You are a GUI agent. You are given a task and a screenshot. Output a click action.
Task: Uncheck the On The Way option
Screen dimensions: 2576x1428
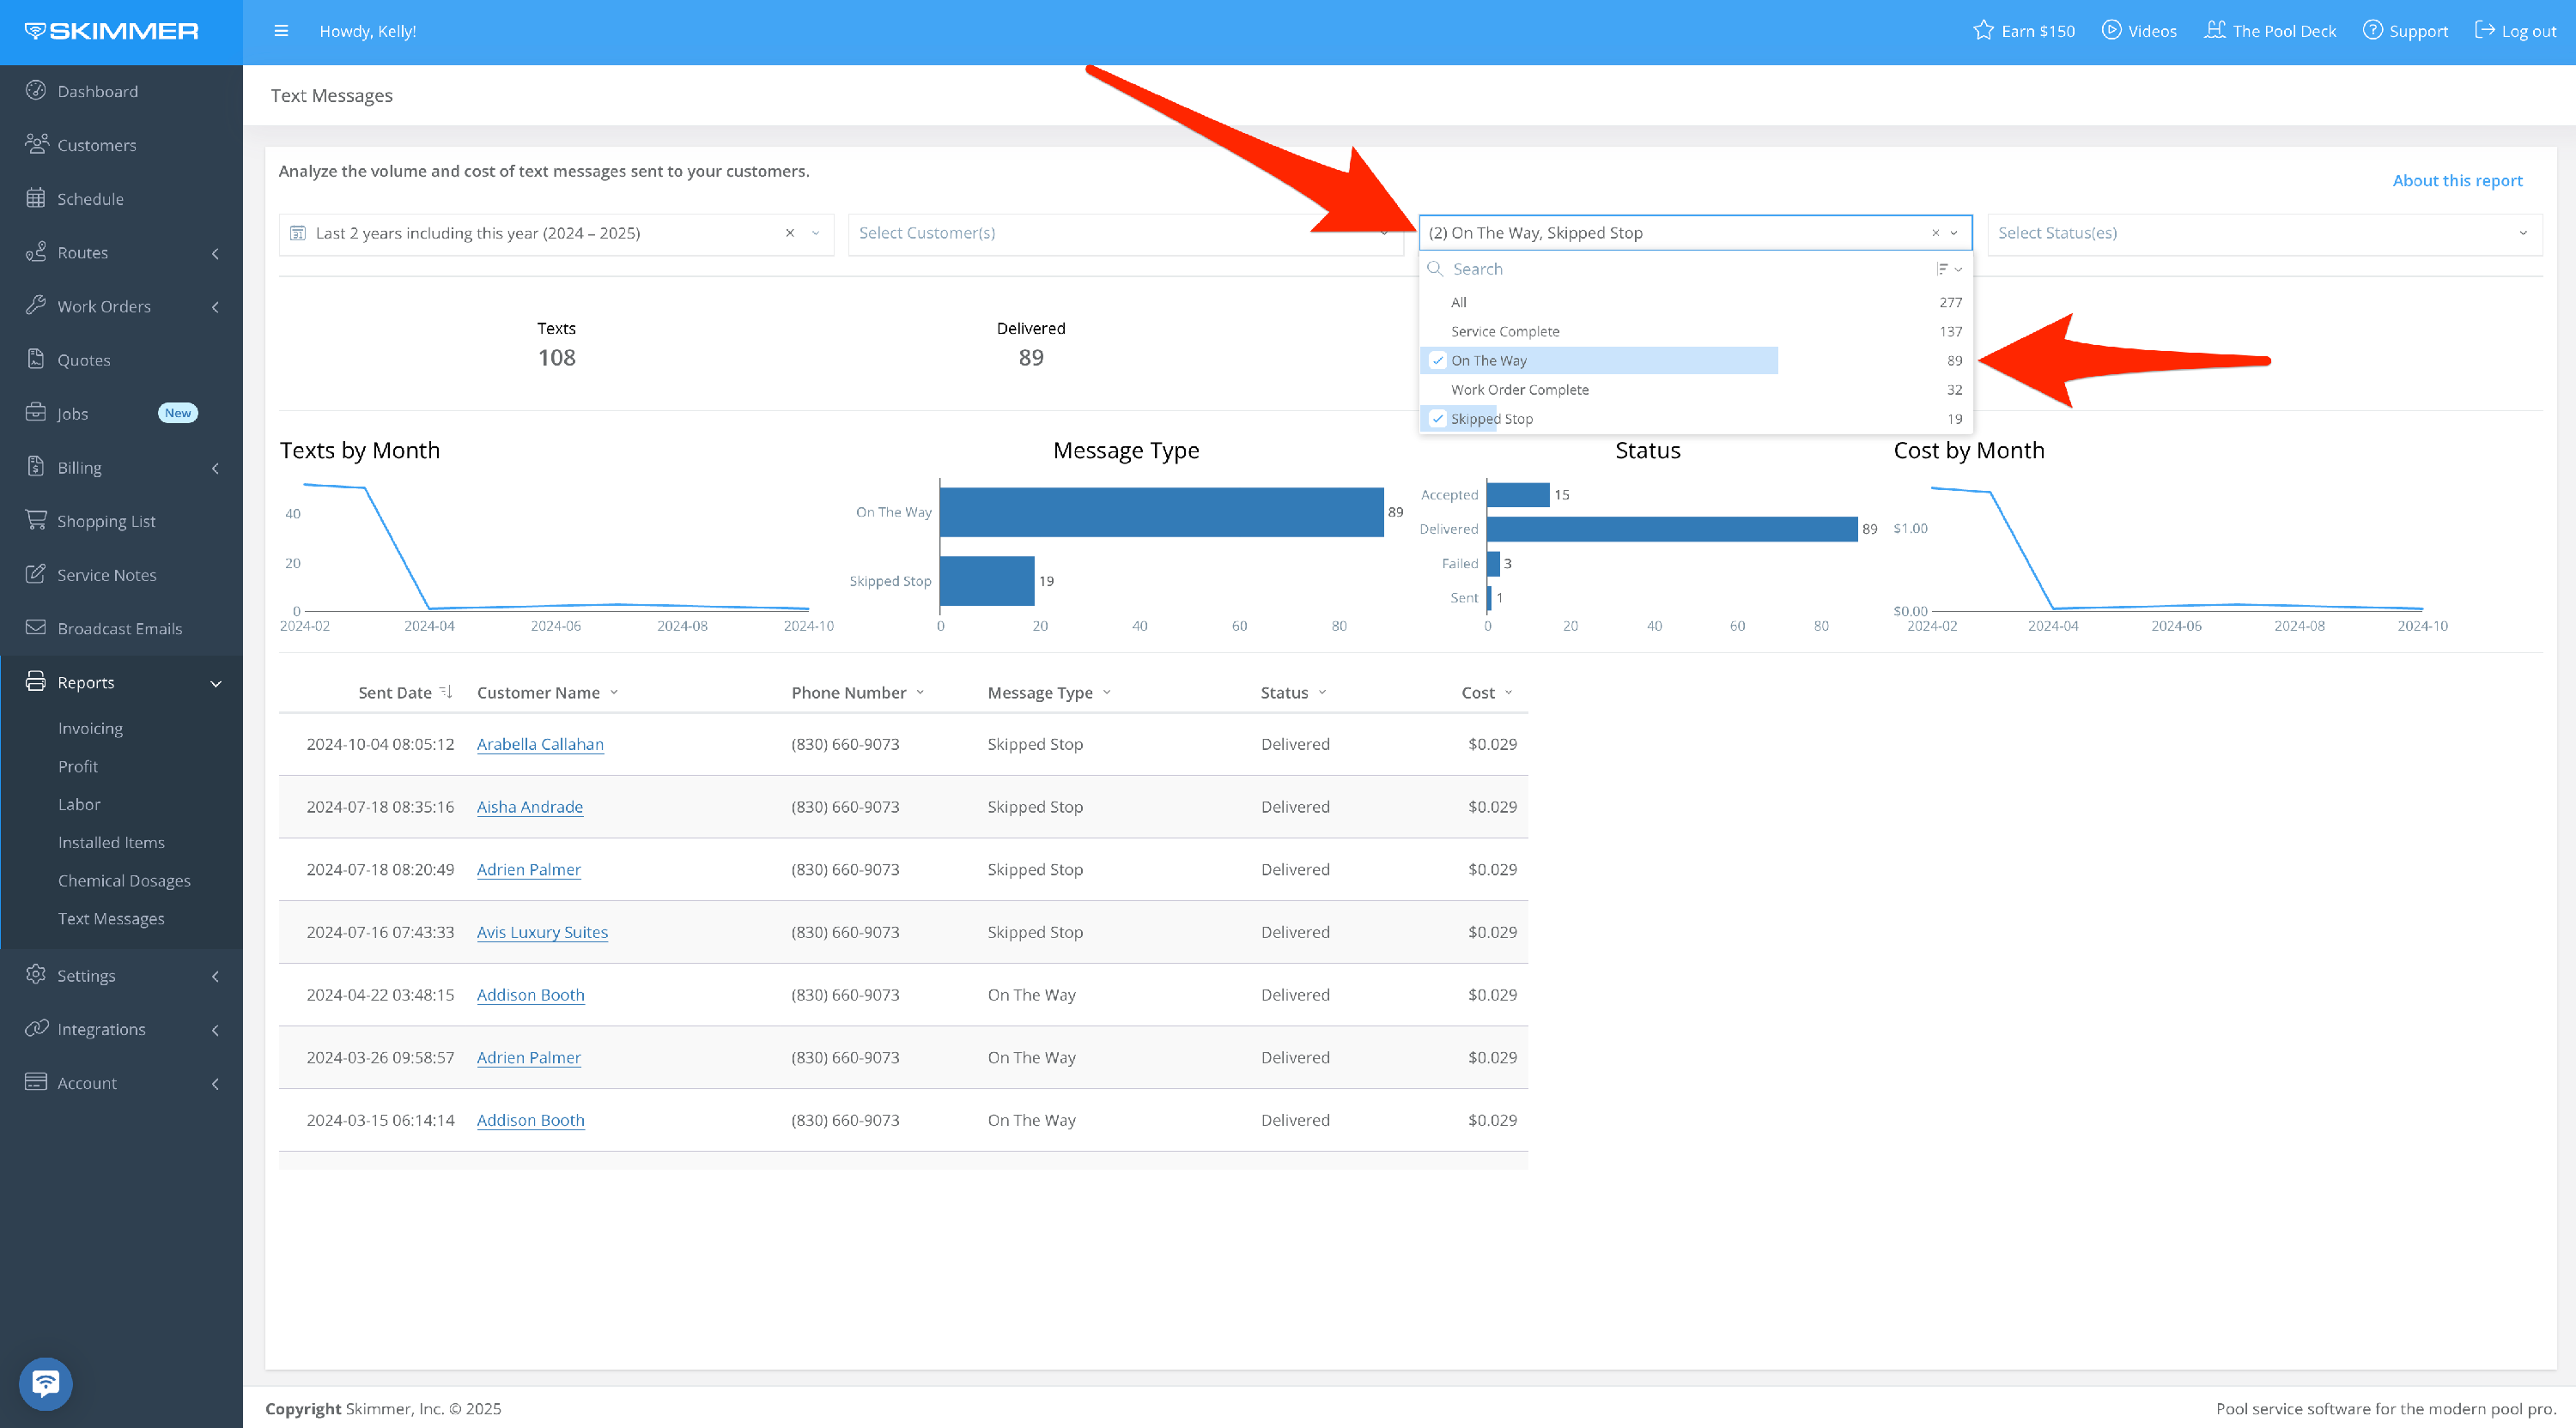point(1438,360)
